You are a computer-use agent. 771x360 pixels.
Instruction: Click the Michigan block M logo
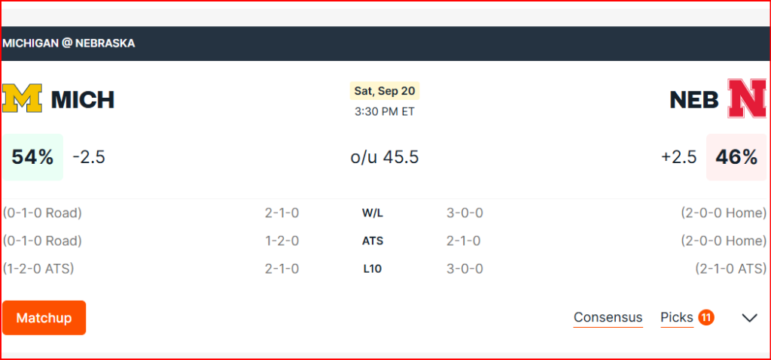point(22,99)
